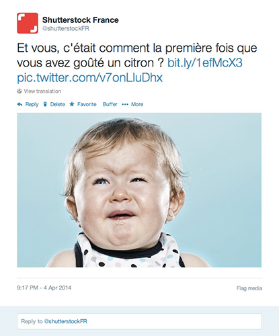This screenshot has height=336, width=279.
Task: Click the Reply text label
Action: pyautogui.click(x=32, y=104)
